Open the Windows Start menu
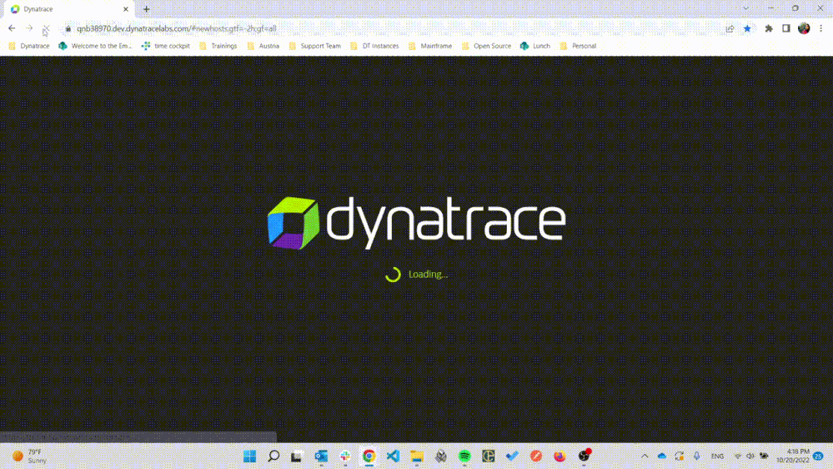Image resolution: width=833 pixels, height=469 pixels. click(x=249, y=456)
